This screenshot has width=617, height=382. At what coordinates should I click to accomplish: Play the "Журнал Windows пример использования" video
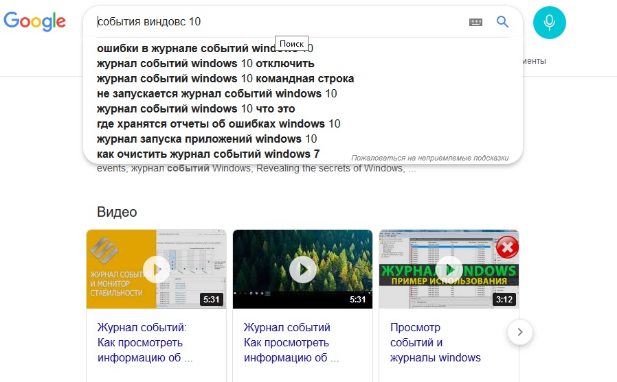tap(449, 270)
